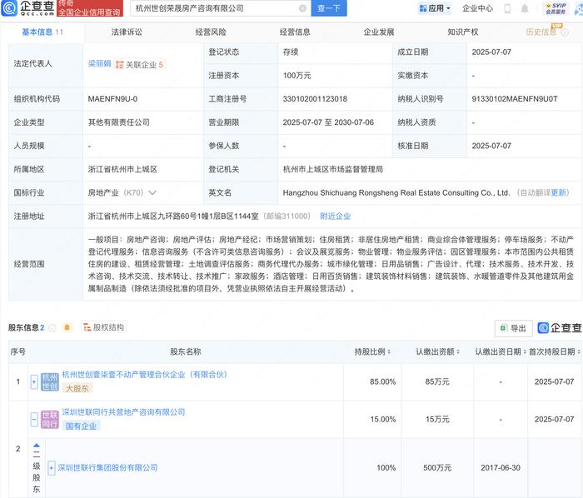This screenshot has height=498, width=583.
Task: Select 基本信息 tab
Action: click(x=42, y=32)
